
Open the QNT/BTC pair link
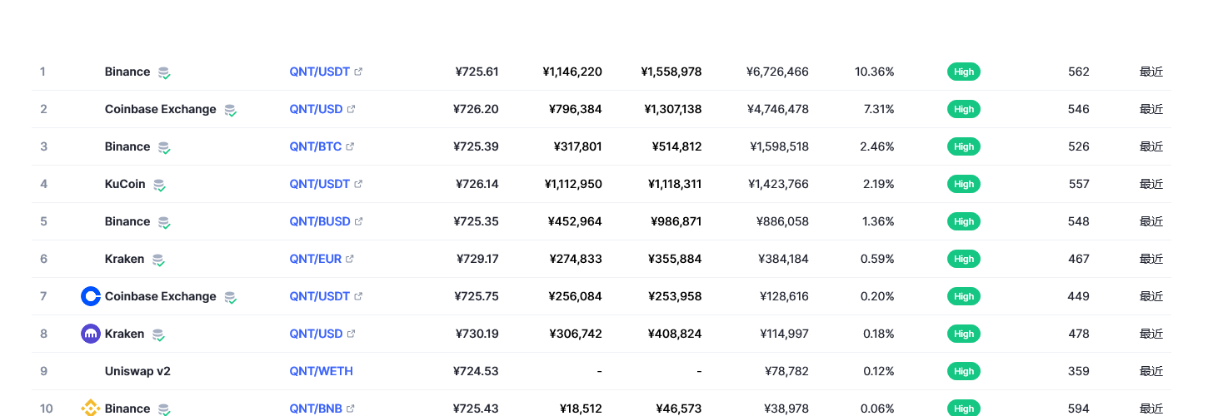[316, 146]
